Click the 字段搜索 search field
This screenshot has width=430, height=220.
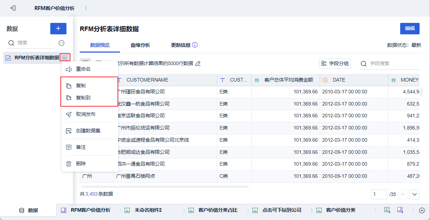tap(389, 64)
